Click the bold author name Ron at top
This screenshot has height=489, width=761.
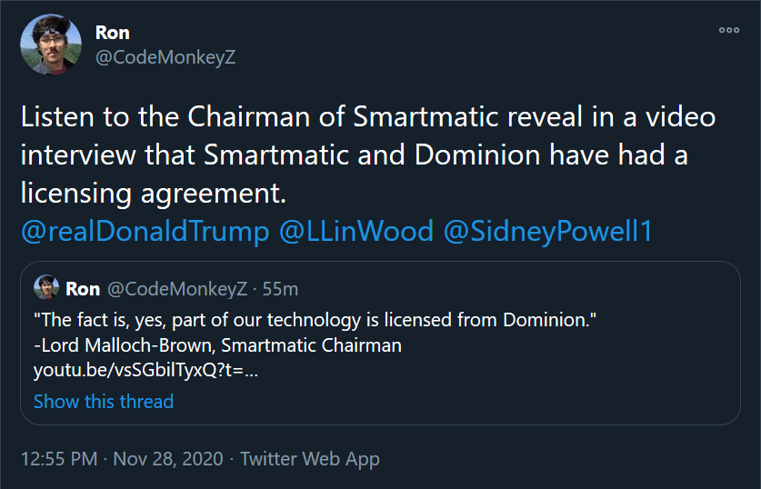coord(113,33)
